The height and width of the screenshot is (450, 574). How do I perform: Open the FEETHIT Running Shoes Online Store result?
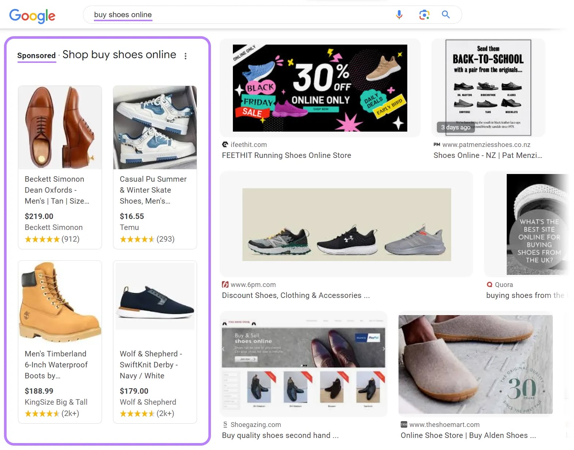286,155
